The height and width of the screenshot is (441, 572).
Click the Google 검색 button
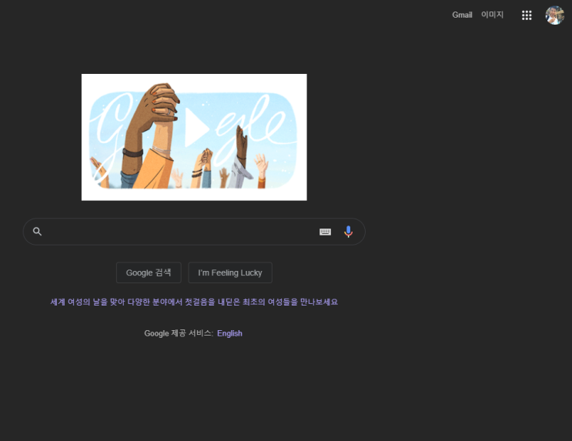point(149,272)
